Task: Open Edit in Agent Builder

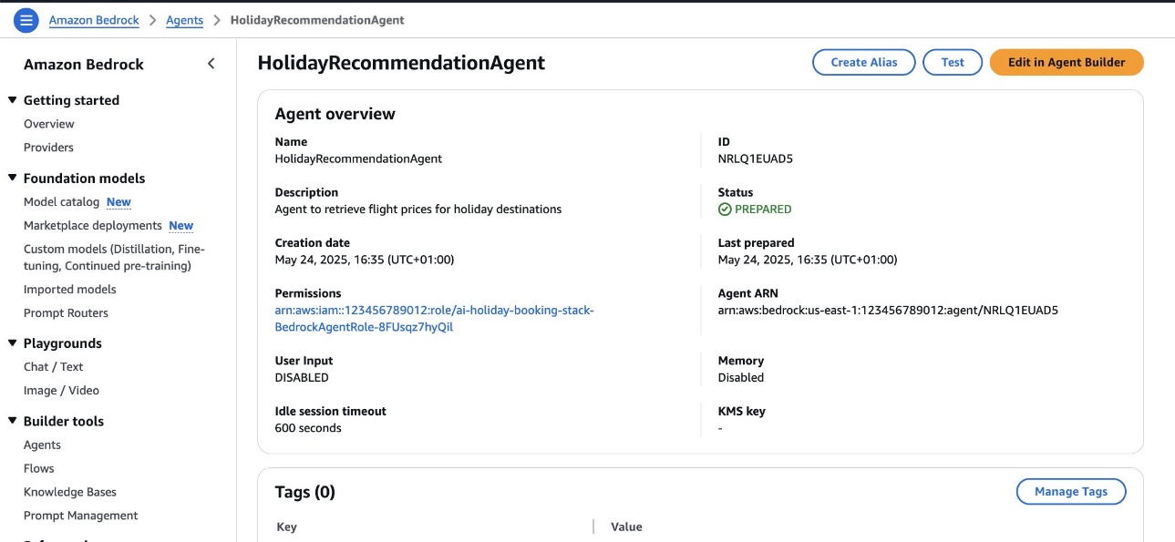Action: click(1067, 62)
